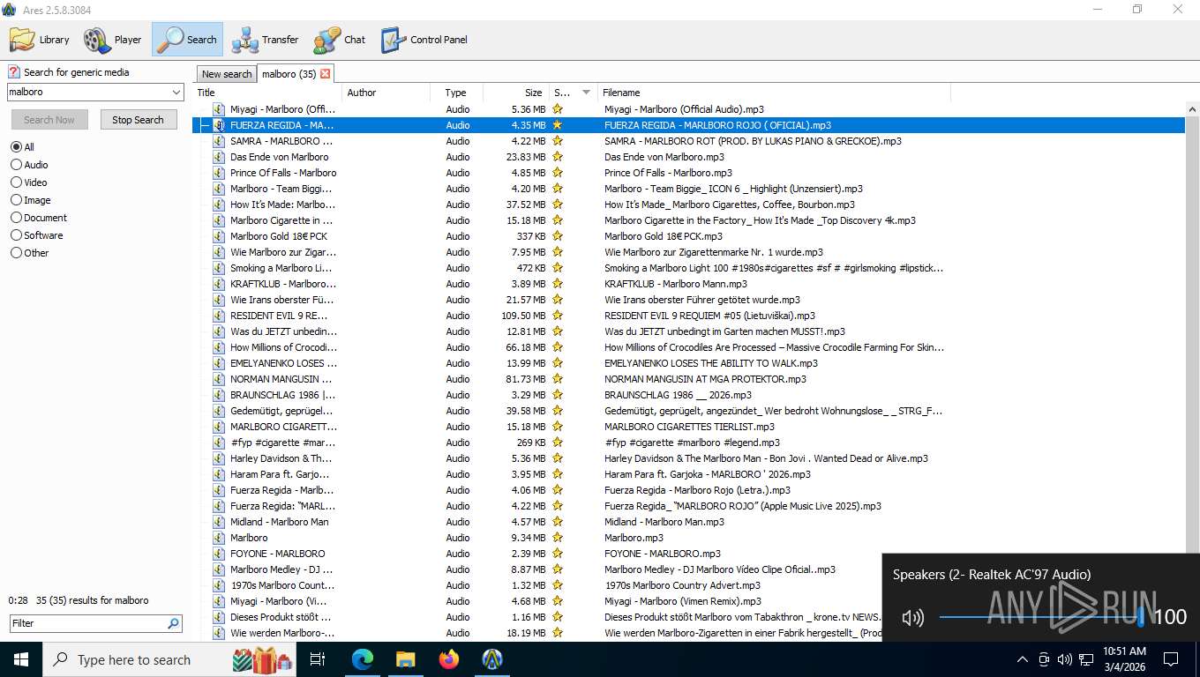Click the Filter input field
The height and width of the screenshot is (677, 1200).
point(88,623)
